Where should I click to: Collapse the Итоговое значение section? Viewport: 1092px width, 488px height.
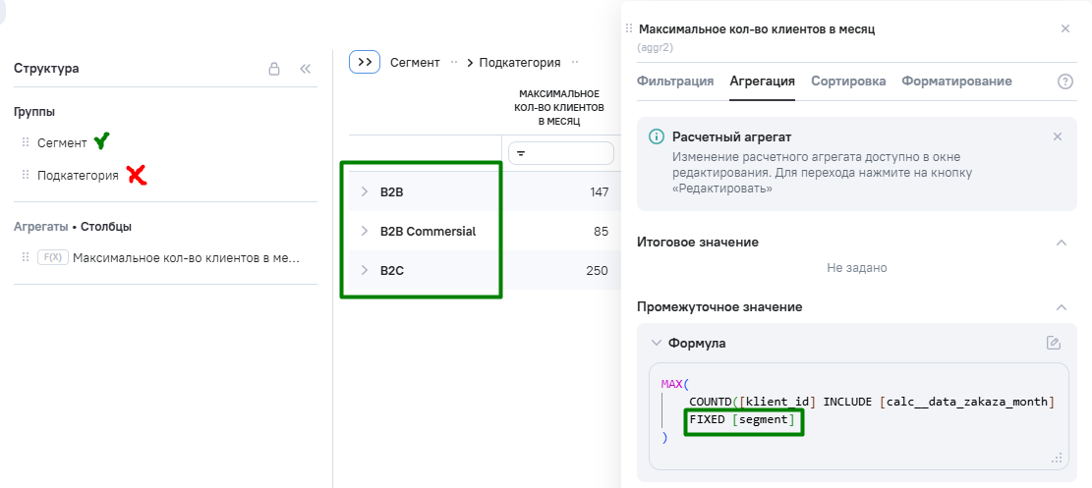point(1062,243)
